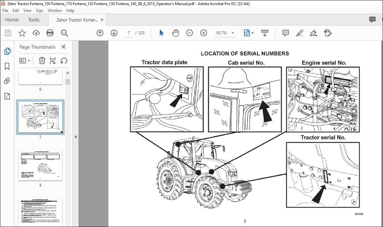Click the insert pages icon in thumbnails
Image resolution: width=383 pixels, height=227 pixels.
(53, 61)
